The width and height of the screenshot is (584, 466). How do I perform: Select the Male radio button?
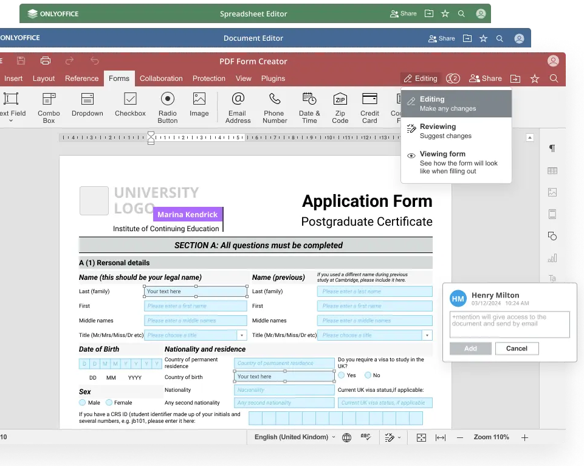pyautogui.click(x=82, y=402)
